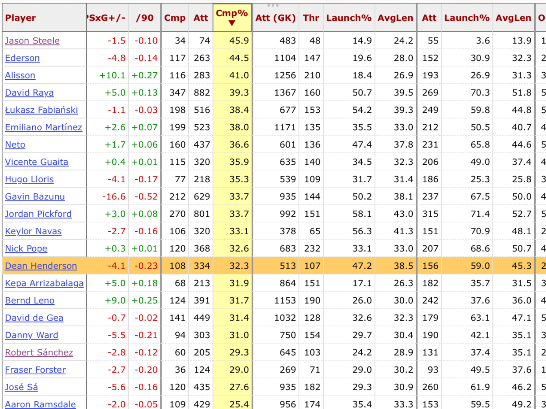Open Robert Sánchez player page

(39, 352)
